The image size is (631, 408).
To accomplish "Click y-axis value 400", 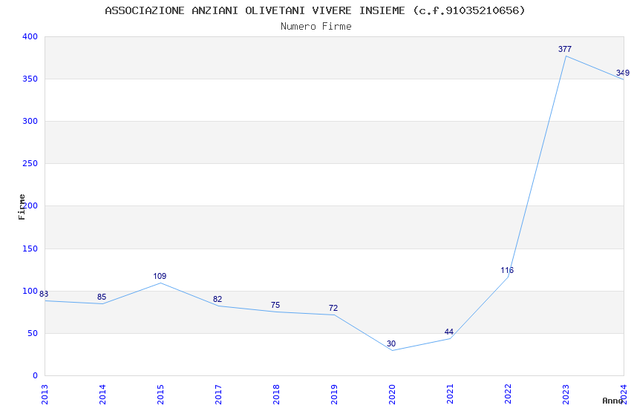I will point(30,36).
